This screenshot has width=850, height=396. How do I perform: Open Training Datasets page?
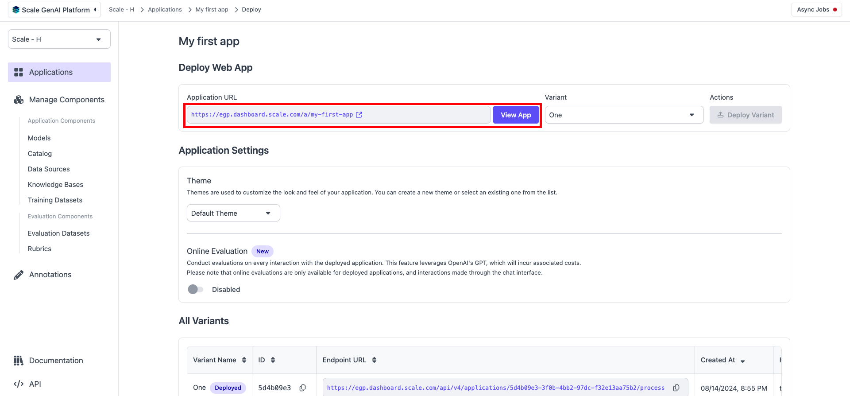coord(55,200)
